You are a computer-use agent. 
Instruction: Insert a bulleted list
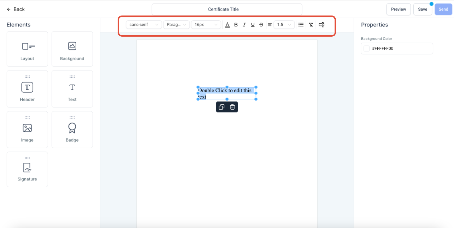(x=301, y=25)
